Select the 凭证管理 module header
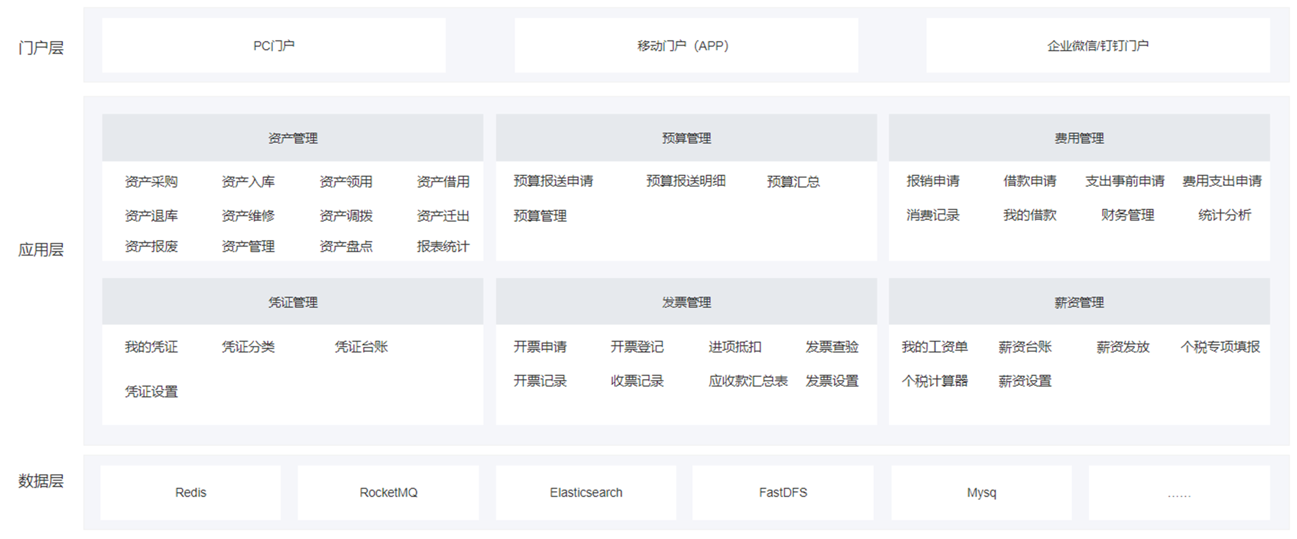 [293, 302]
